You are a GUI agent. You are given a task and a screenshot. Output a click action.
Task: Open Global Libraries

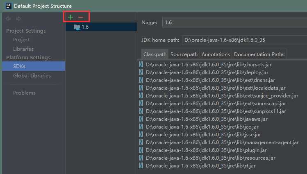pyautogui.click(x=32, y=76)
